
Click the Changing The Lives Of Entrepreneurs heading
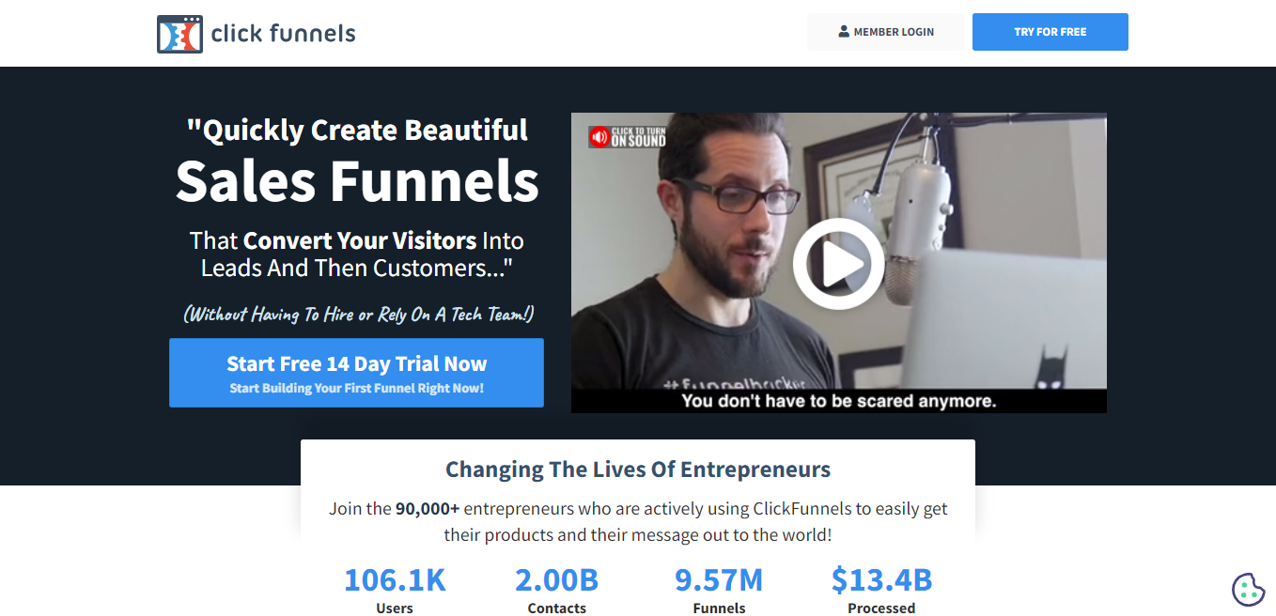tap(638, 470)
